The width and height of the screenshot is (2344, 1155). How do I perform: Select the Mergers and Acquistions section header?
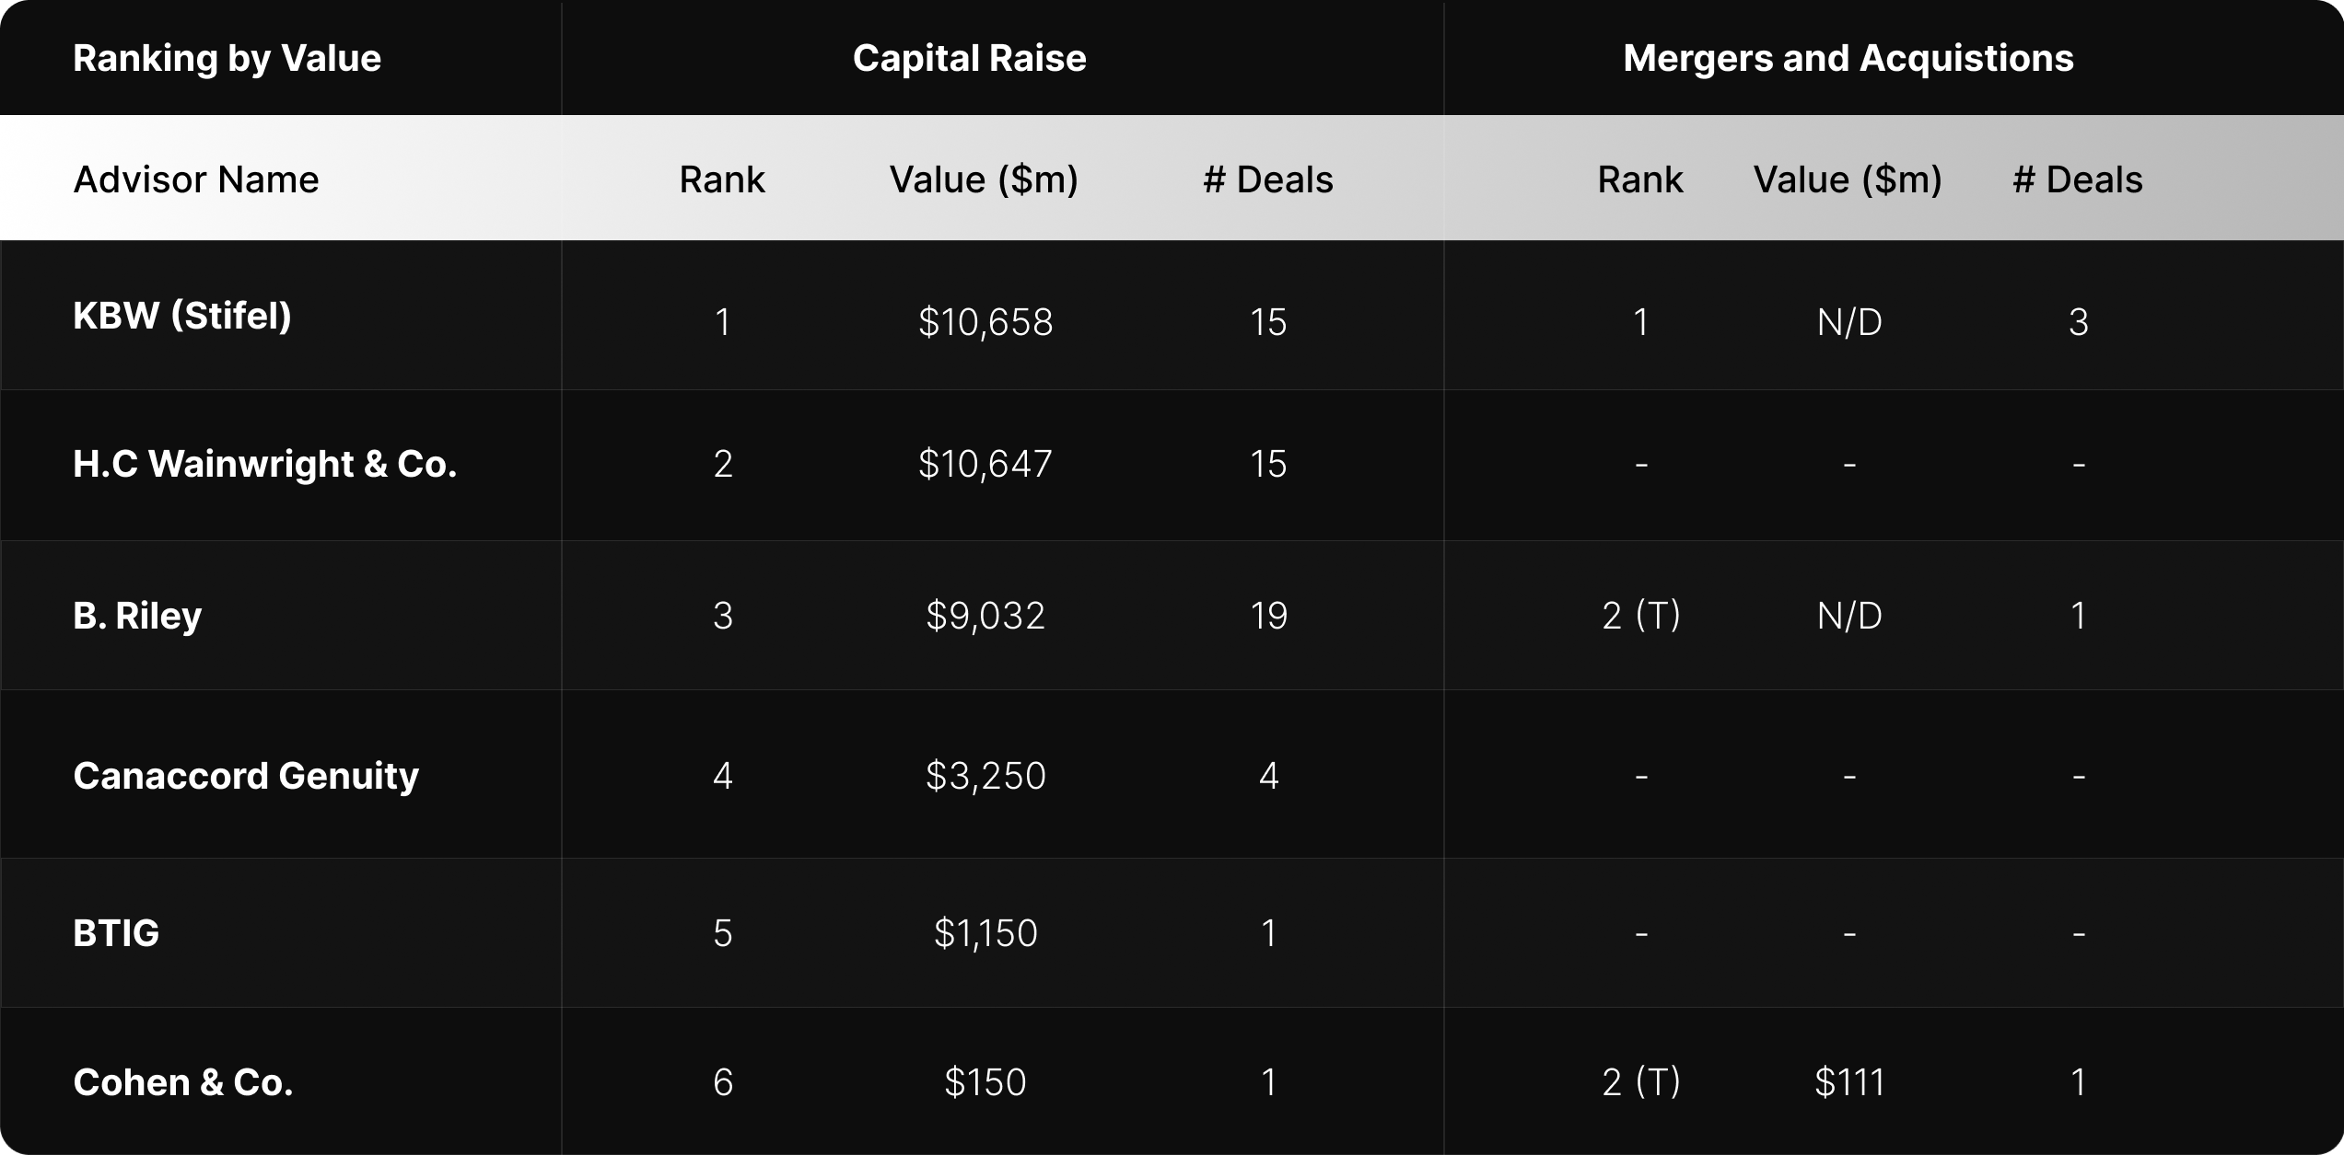1848,58
